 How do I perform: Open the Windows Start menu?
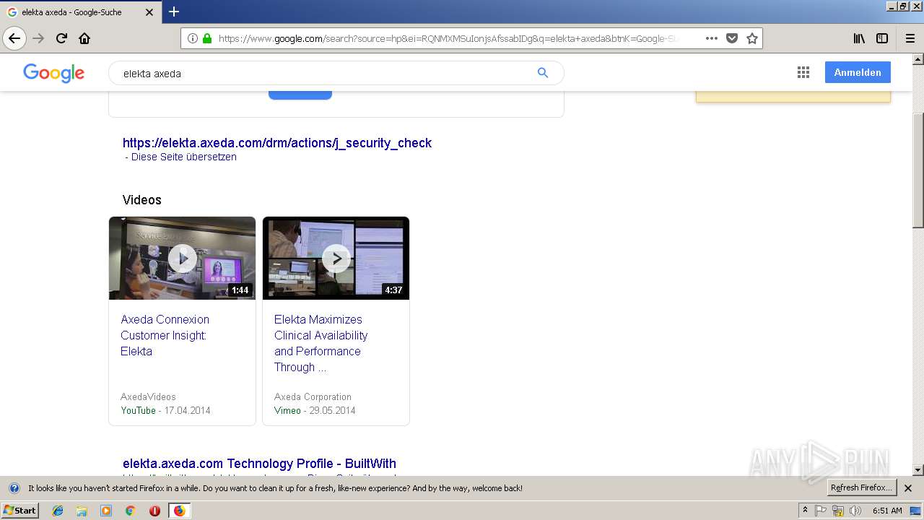pyautogui.click(x=20, y=511)
